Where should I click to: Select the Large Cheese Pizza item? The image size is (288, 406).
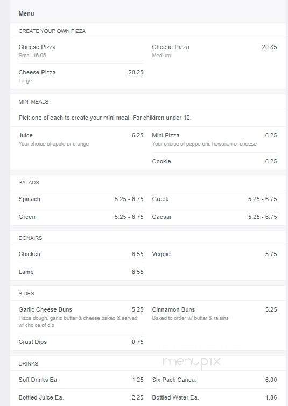point(81,76)
